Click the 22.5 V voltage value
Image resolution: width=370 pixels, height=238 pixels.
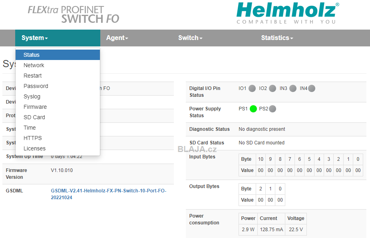[296, 230]
